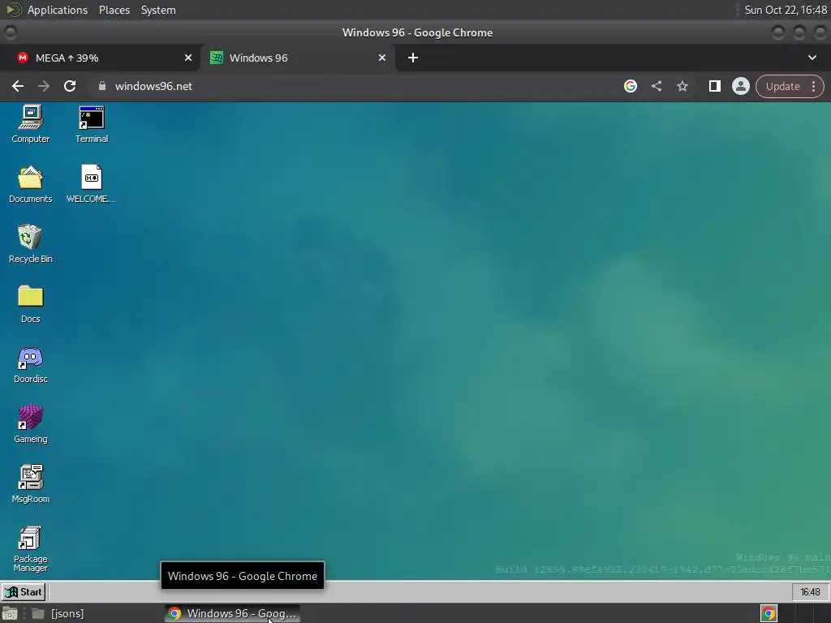Open a new Chrome tab

(x=413, y=58)
